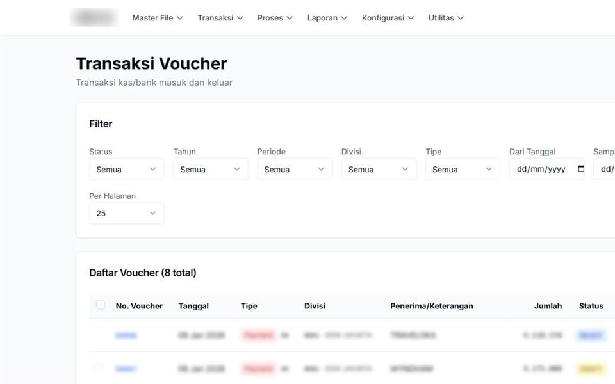
Task: Click the Penerima/Keterangan column header
Action: click(431, 306)
